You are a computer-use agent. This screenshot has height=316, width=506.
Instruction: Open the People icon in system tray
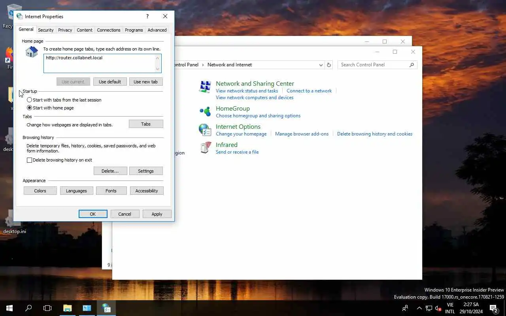click(x=405, y=308)
